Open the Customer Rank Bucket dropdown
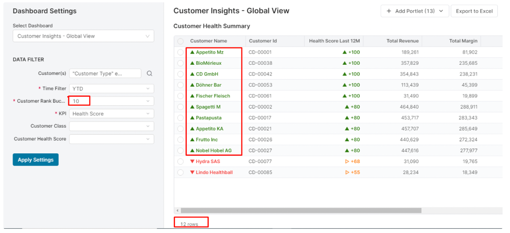This screenshot has height=233, width=510. click(112, 101)
